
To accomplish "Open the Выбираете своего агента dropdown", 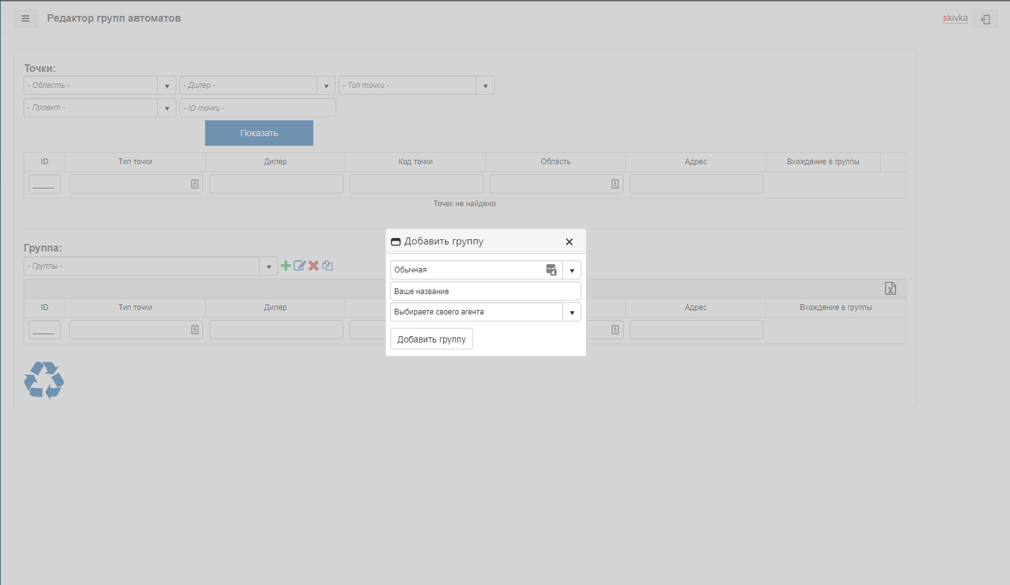I will [572, 312].
